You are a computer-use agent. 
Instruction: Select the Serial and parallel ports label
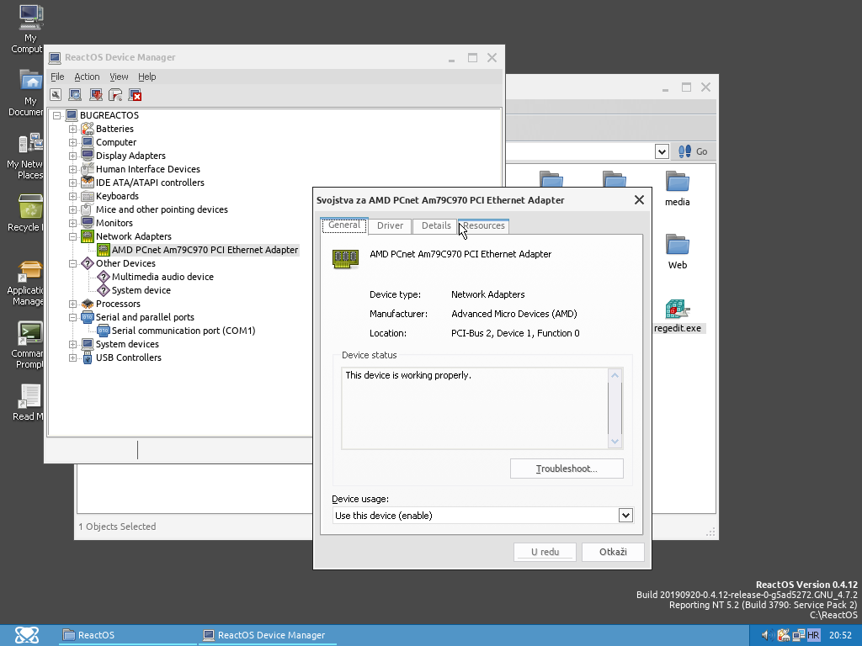click(145, 317)
